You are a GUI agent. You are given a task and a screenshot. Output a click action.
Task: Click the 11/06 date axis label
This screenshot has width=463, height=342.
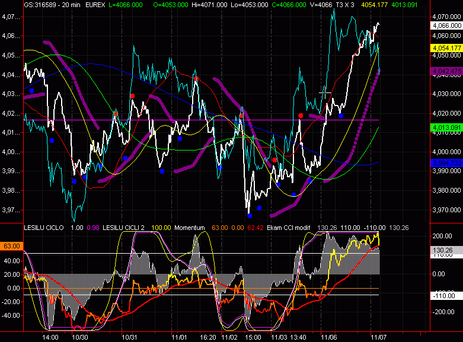[x=329, y=337]
